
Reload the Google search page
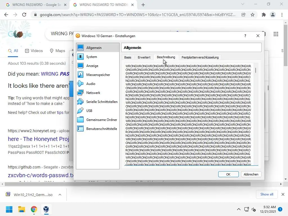(x=24, y=15)
